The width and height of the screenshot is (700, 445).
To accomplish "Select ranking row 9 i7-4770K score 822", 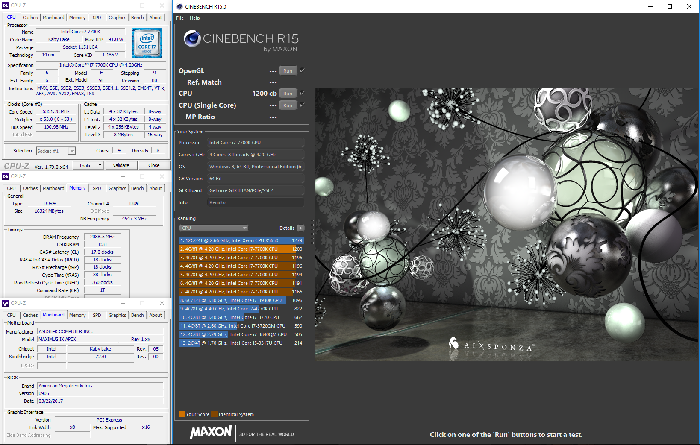I will [x=241, y=309].
